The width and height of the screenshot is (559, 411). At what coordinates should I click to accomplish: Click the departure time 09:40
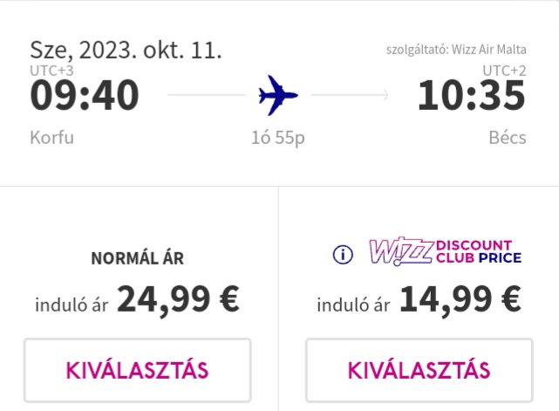coord(85,95)
